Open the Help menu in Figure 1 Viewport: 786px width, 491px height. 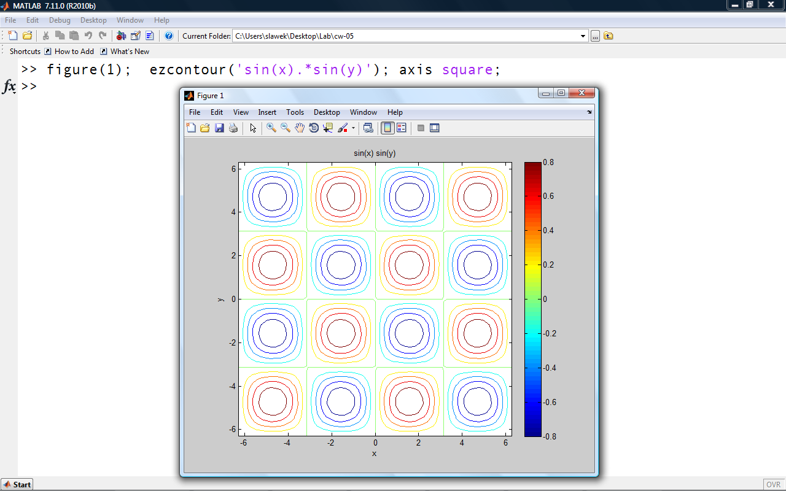click(395, 112)
